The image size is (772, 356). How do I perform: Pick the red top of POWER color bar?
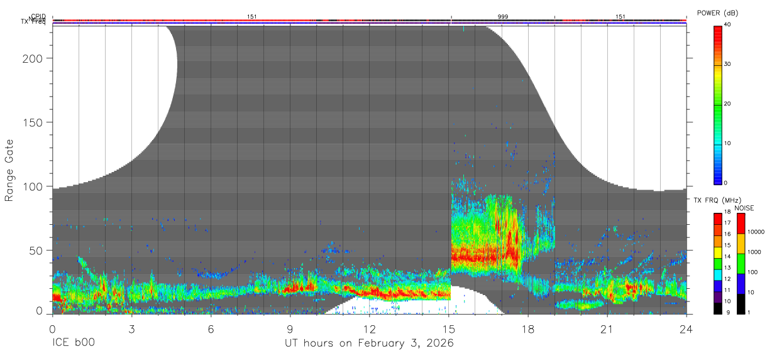coord(718,31)
